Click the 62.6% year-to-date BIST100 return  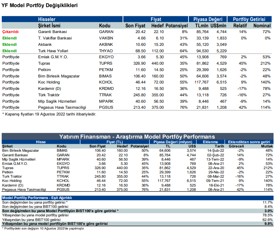[x=268, y=220]
